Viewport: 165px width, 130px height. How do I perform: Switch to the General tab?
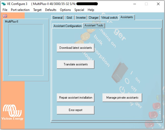pyautogui.click(x=57, y=18)
